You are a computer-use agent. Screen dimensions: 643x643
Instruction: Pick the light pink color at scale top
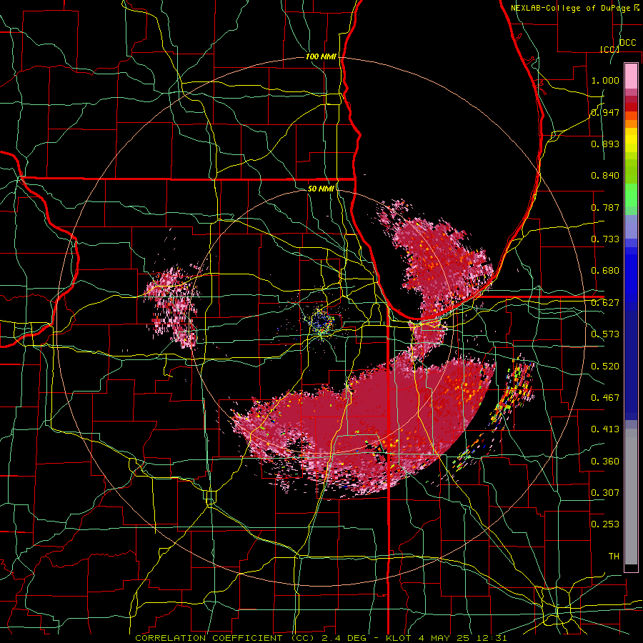(631, 76)
